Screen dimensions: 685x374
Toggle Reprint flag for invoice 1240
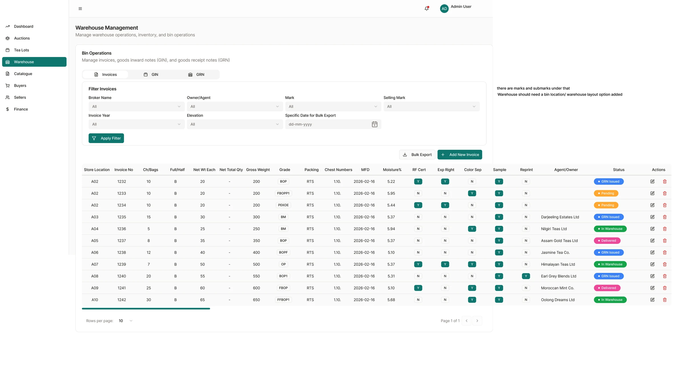[x=526, y=276]
